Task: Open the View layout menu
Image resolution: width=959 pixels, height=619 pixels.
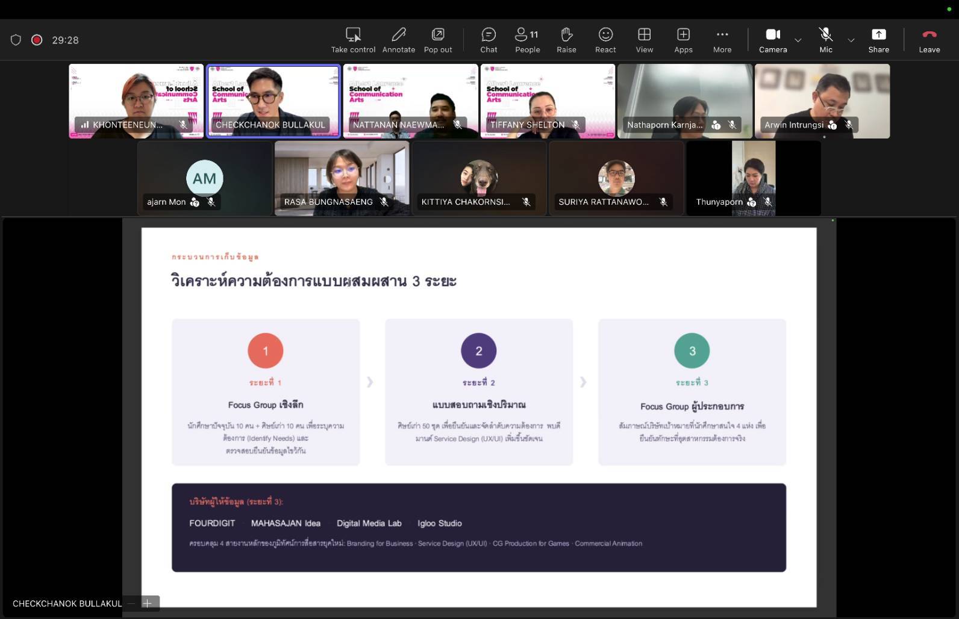Action: [x=645, y=40]
